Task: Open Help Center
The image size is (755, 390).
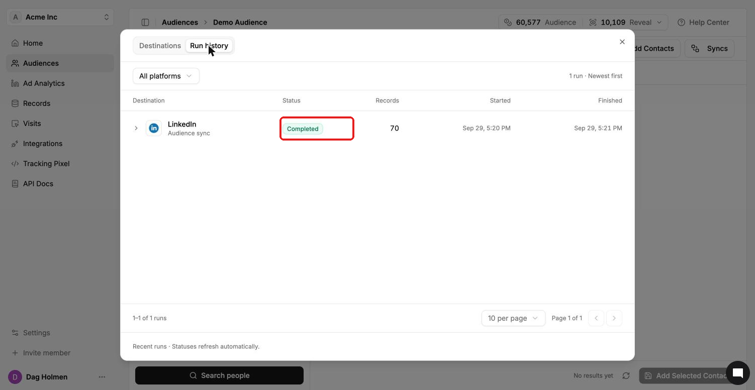Action: [x=703, y=22]
